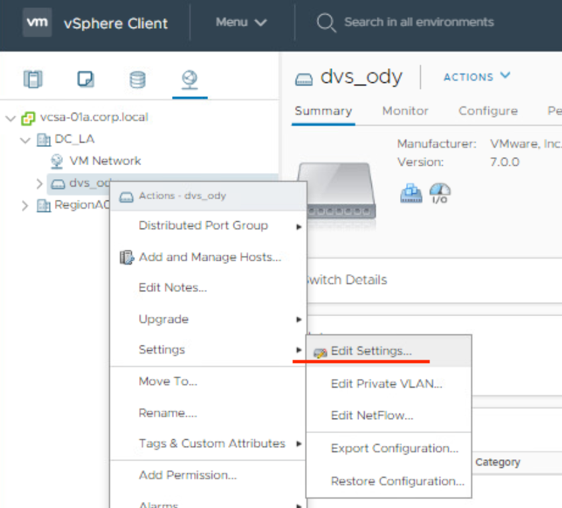
Task: Click the VMware, Inc. manufacturer value
Action: (x=526, y=144)
